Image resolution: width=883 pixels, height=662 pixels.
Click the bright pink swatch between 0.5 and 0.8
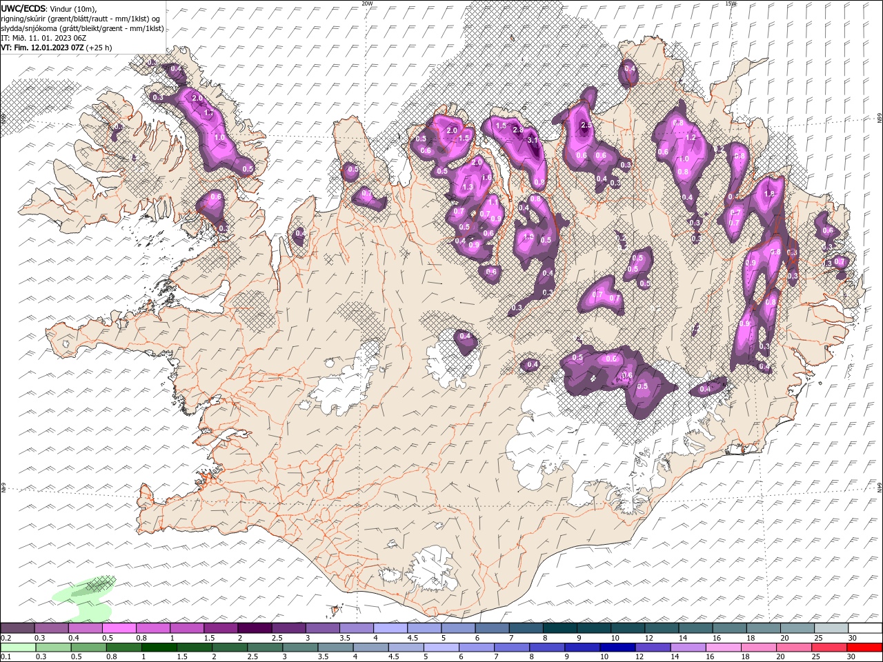click(119, 628)
